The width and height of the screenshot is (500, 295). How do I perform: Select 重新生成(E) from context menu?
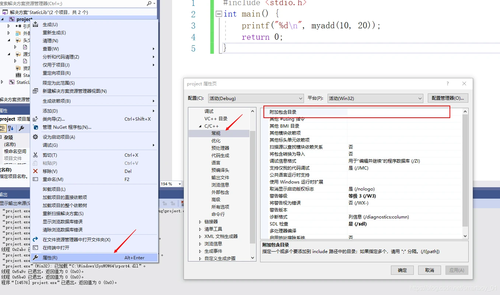(54, 33)
